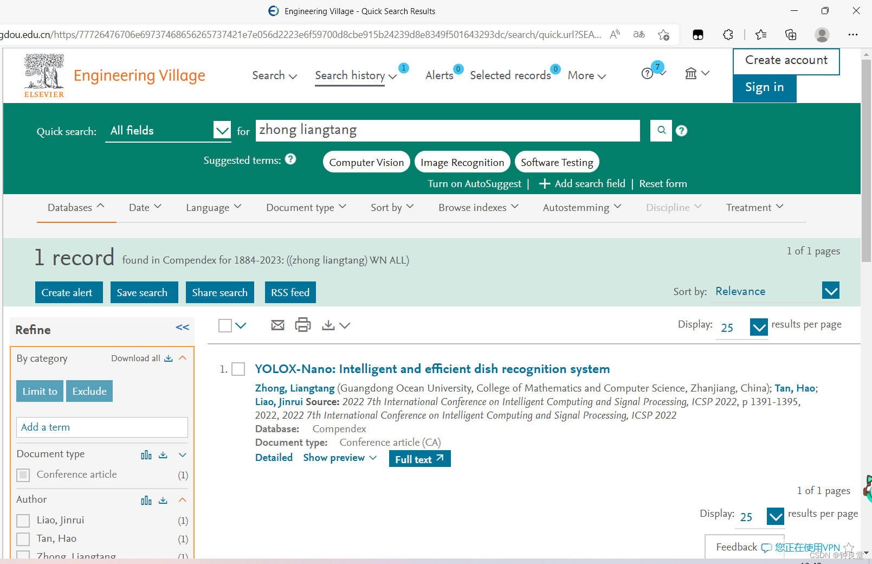Open More menu
The width and height of the screenshot is (872, 564).
pos(586,75)
